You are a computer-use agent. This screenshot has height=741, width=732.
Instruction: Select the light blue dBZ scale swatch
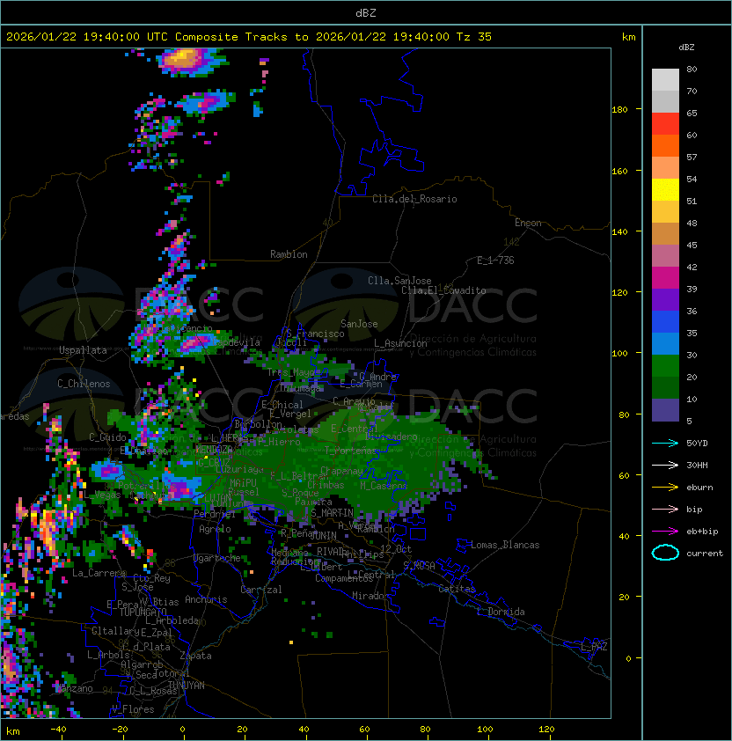pyautogui.click(x=665, y=344)
